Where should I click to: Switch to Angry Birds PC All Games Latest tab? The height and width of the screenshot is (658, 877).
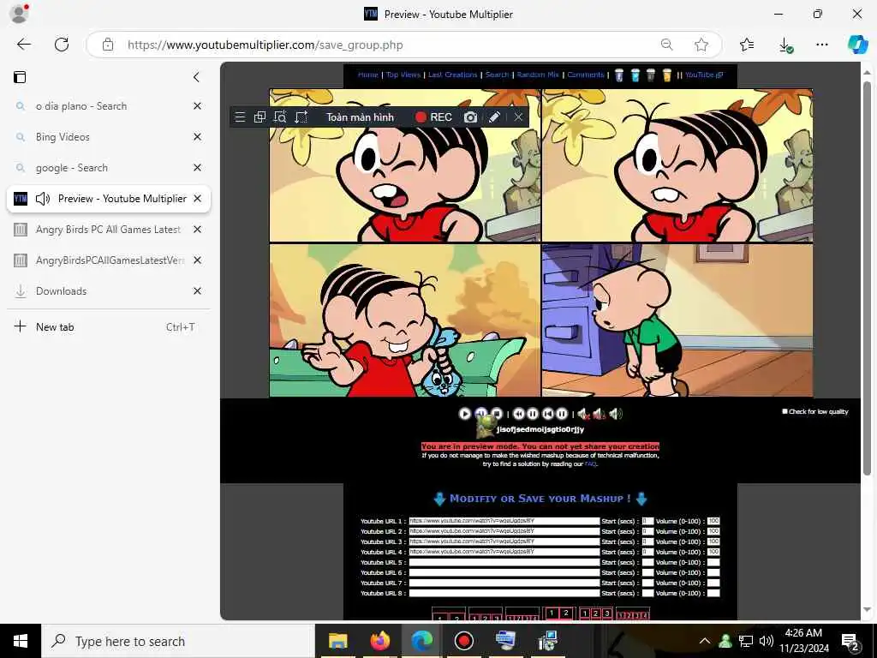coord(108,229)
